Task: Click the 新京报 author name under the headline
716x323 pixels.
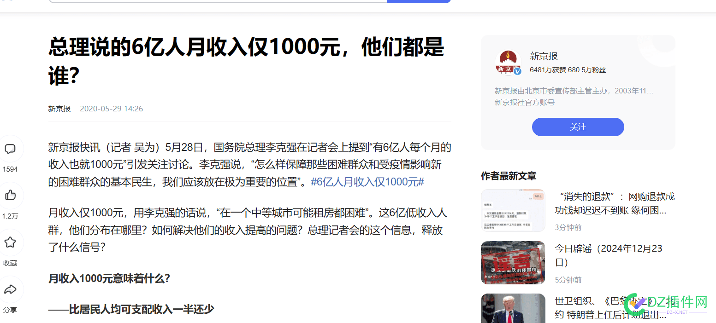Action: click(59, 109)
